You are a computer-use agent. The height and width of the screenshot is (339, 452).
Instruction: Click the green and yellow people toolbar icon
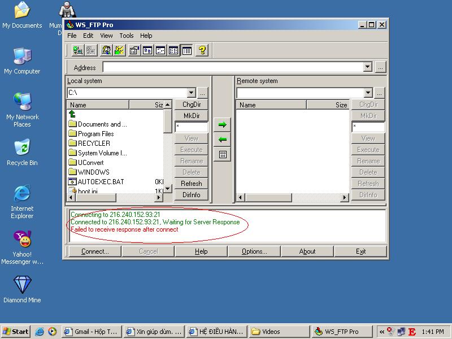point(119,50)
